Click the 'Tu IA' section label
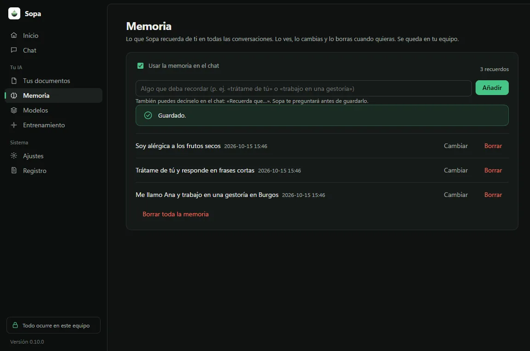This screenshot has height=351, width=530. pos(16,67)
